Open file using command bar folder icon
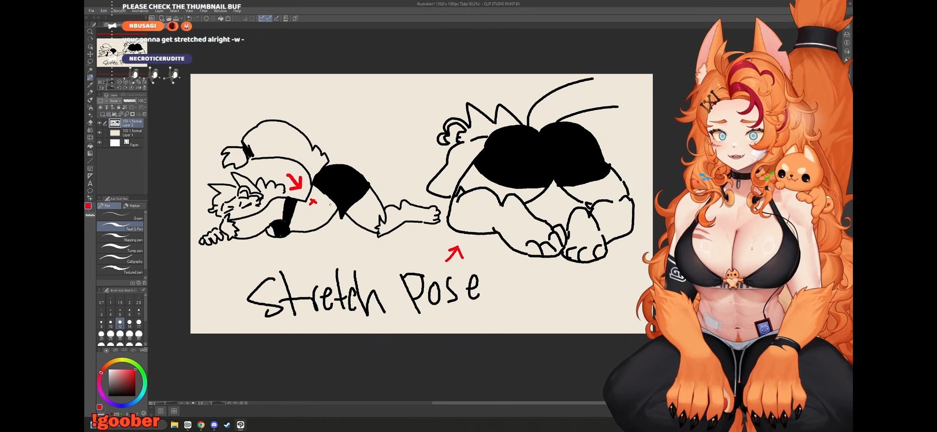The image size is (937, 432). (169, 18)
